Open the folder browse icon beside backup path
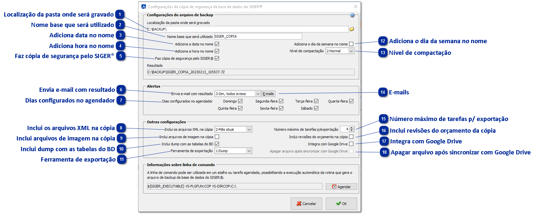Image resolution: width=536 pixels, height=217 pixels. tap(352, 29)
